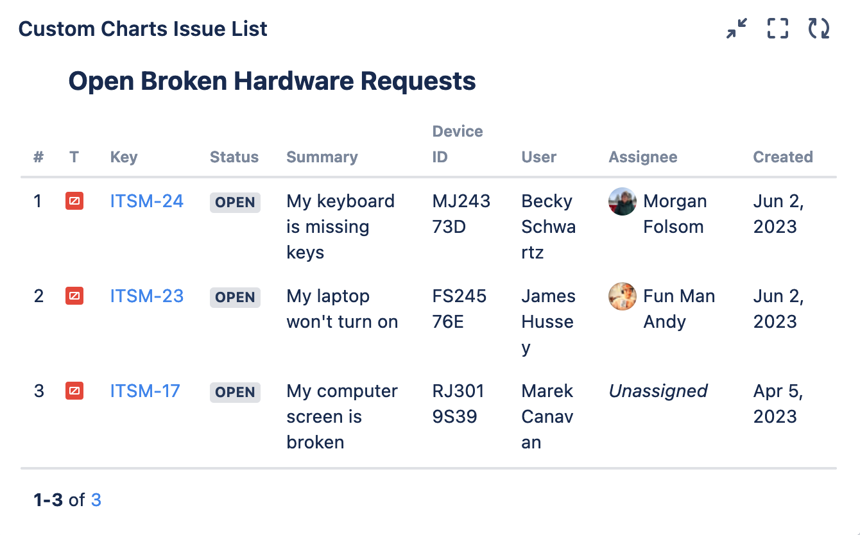Collapse the widget with the minimize arrows icon

[736, 28]
